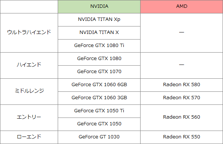Select the NVIDIA TITAN Xp cell
Screen dimensions: 223x144
[x=99, y=20]
